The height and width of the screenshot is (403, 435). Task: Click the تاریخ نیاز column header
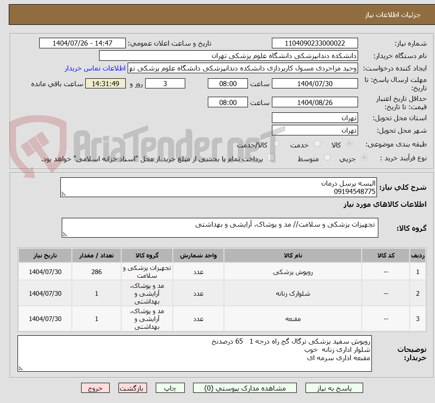point(45,256)
